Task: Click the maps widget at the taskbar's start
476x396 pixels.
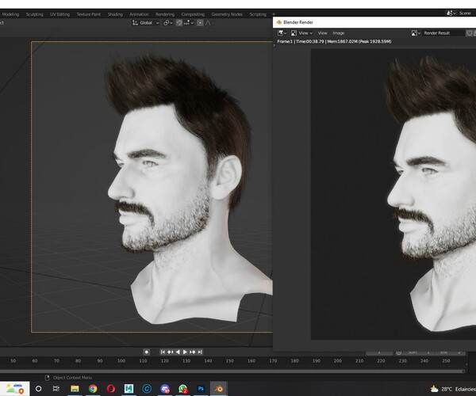Action: pyautogui.click(x=14, y=389)
